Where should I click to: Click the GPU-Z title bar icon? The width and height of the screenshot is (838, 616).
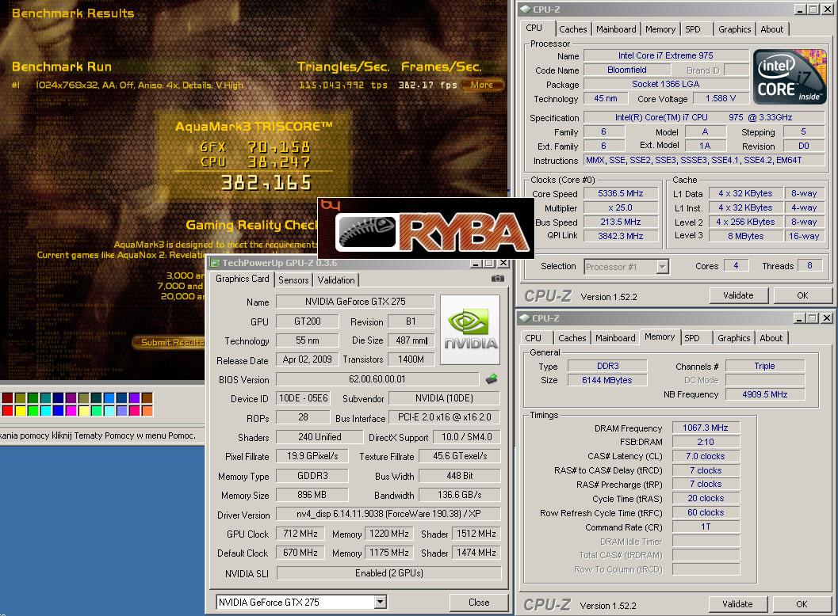click(x=215, y=263)
